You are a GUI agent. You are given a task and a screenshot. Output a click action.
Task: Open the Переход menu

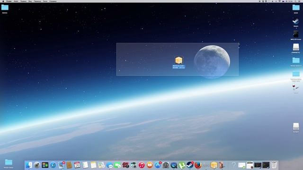pyautogui.click(x=37, y=1)
